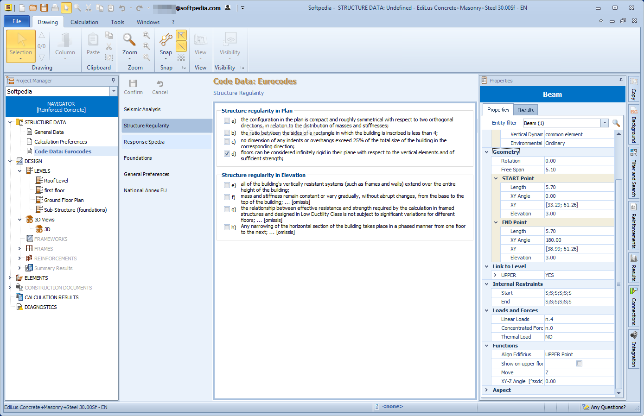
Task: Switch to the Results tab in Properties
Action: [525, 110]
